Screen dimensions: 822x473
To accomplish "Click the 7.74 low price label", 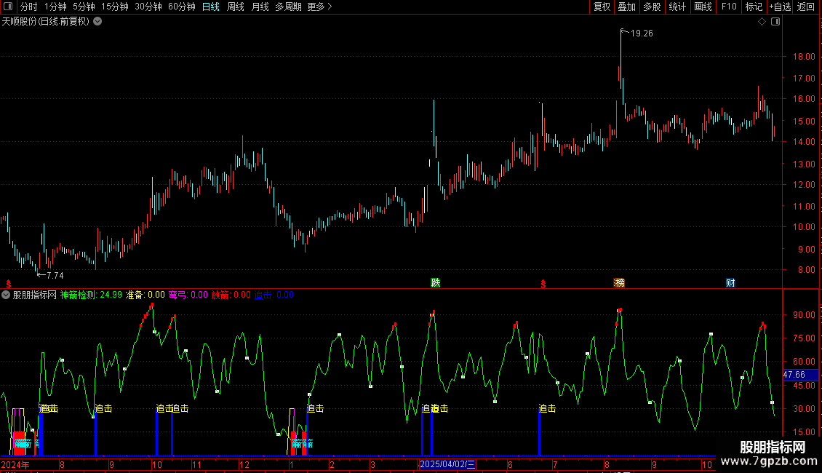I will [x=55, y=276].
